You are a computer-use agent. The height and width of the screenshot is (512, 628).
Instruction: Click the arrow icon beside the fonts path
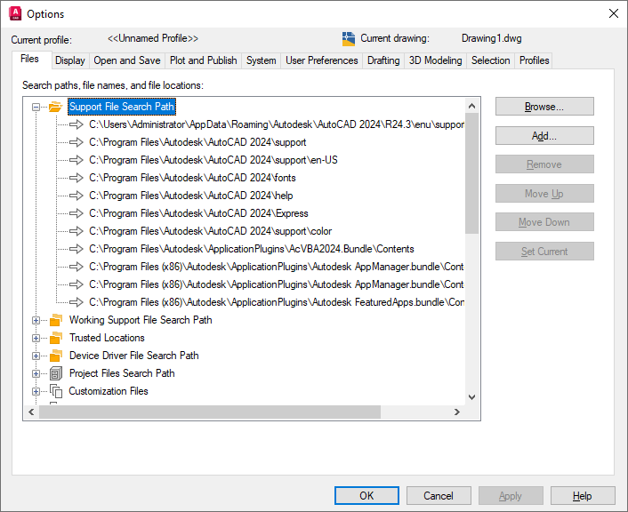pos(76,178)
